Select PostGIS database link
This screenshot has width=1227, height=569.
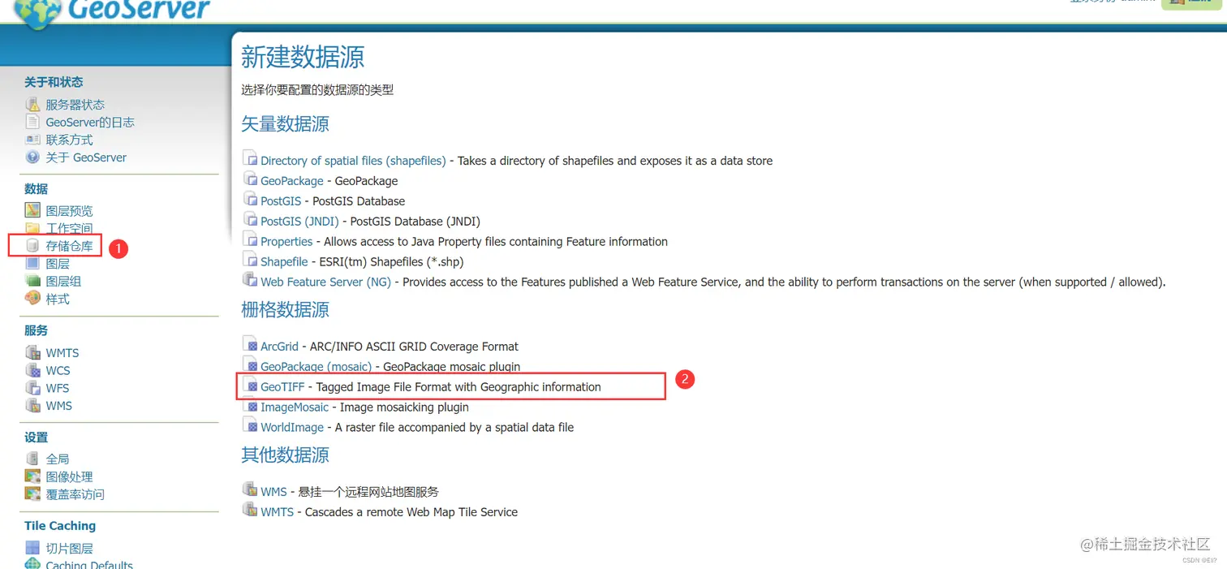coord(281,201)
